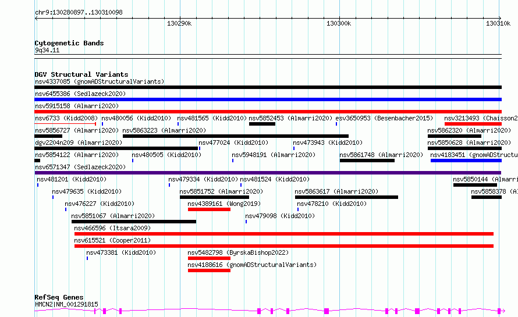The width and height of the screenshot is (518, 317).
Task: Select the red nsv5915158 variant bar
Action: click(x=268, y=112)
